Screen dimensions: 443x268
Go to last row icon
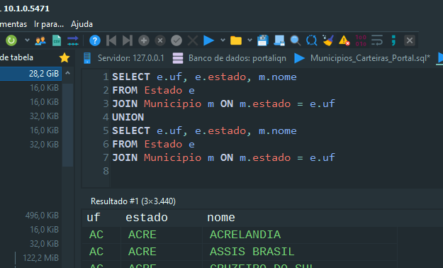[x=127, y=40]
